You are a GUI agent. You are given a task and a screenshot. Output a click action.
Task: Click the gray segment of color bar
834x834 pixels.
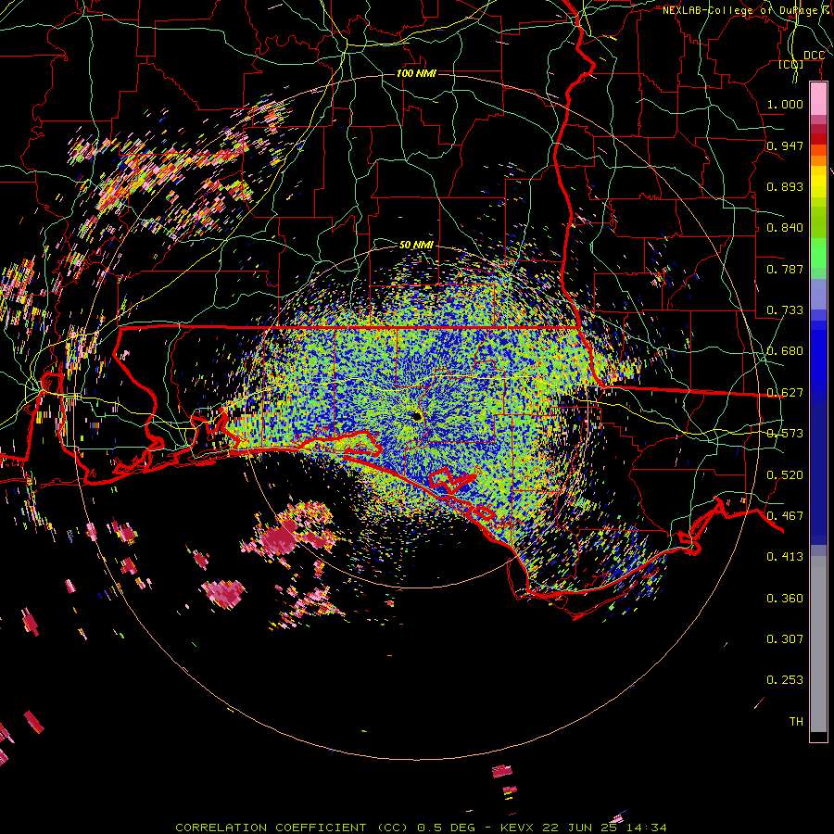(x=818, y=644)
